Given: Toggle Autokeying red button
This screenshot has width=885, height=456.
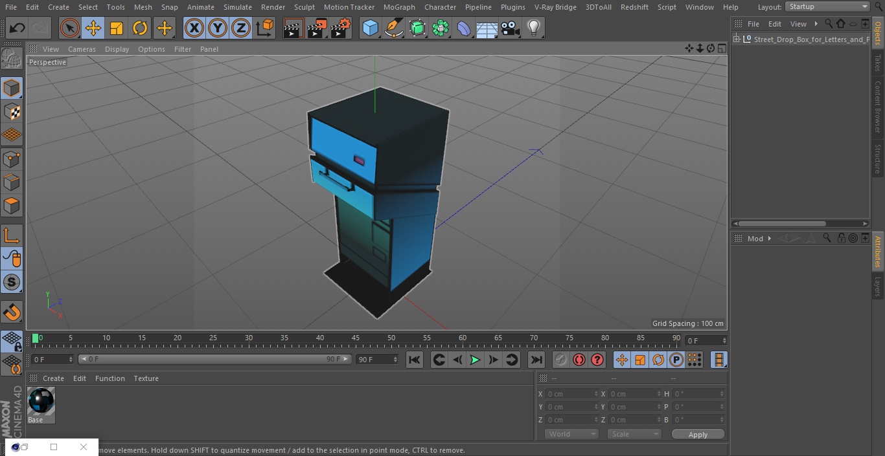Looking at the screenshot, I should [579, 360].
